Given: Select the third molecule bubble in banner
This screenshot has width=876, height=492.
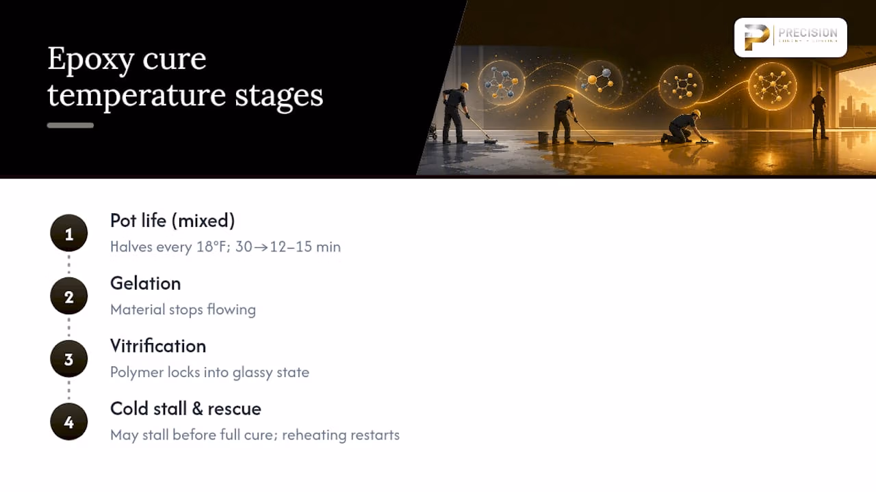Looking at the screenshot, I should tap(681, 87).
